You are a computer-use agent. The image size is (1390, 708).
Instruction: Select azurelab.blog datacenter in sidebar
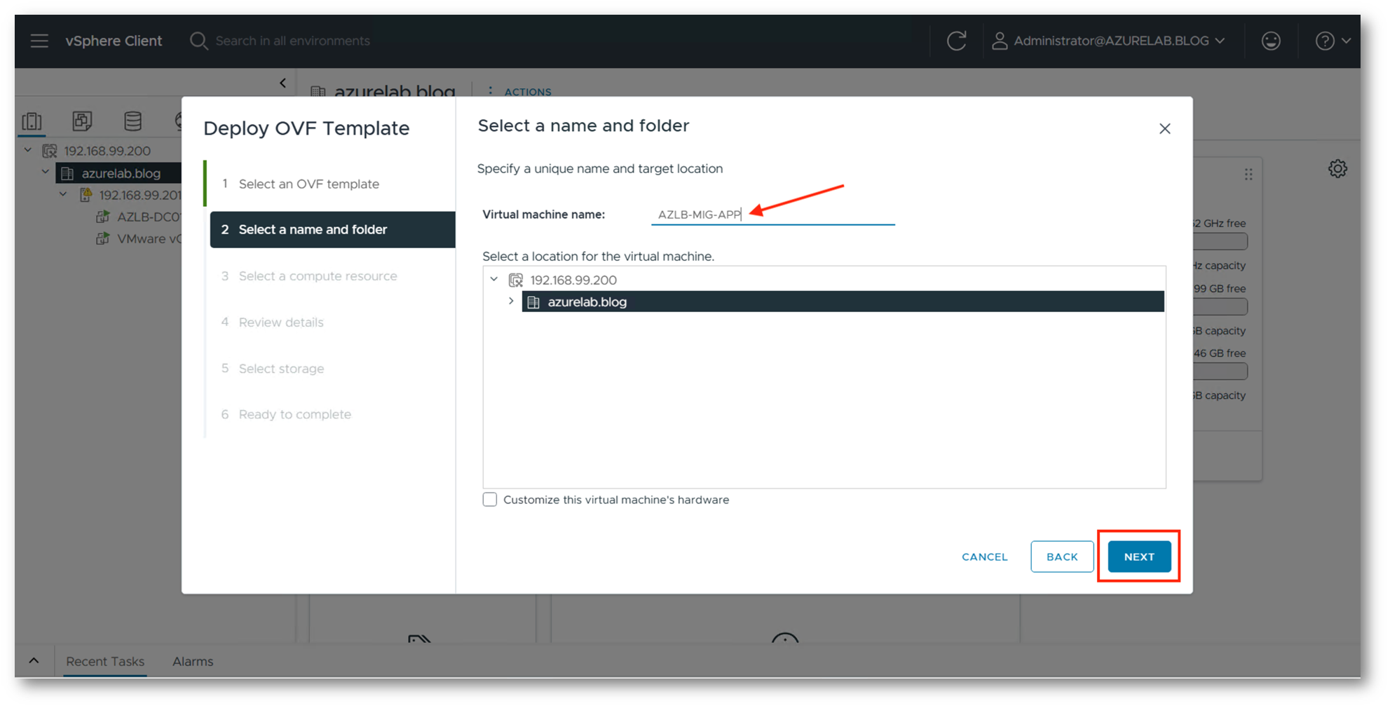click(121, 173)
